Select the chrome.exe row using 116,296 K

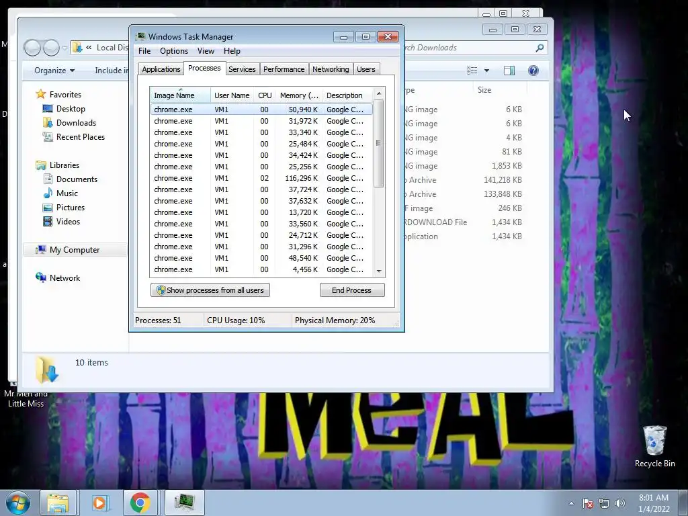point(261,178)
